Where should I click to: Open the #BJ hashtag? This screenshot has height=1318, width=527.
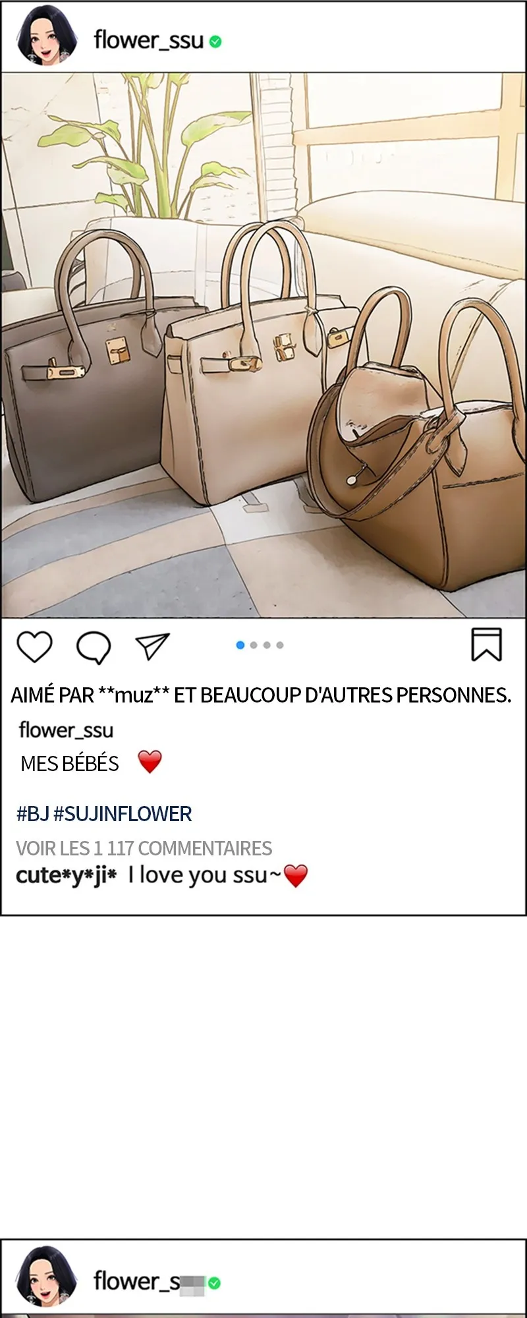[33, 814]
